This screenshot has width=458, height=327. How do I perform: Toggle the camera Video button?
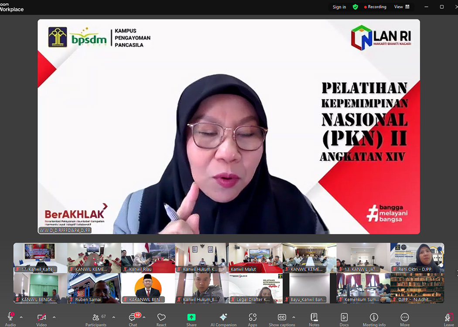[41, 318]
